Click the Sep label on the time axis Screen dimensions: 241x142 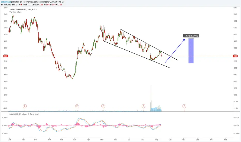click(157, 140)
